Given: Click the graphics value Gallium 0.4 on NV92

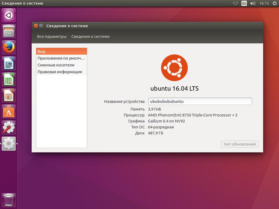Looking at the screenshot, I should coord(167,121).
